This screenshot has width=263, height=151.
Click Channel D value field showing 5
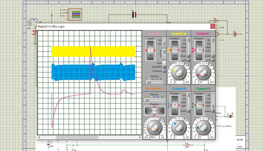click(x=204, y=137)
